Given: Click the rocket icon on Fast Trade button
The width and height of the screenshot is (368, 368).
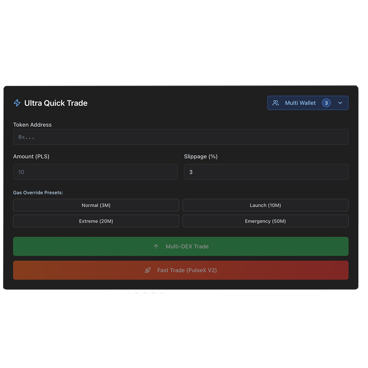Looking at the screenshot, I should [x=148, y=270].
